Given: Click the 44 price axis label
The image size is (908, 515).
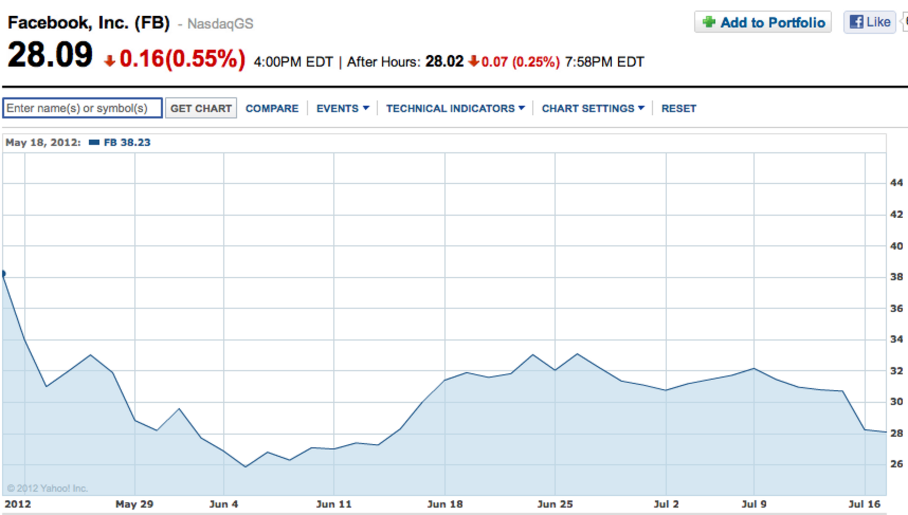Looking at the screenshot, I should tap(897, 183).
